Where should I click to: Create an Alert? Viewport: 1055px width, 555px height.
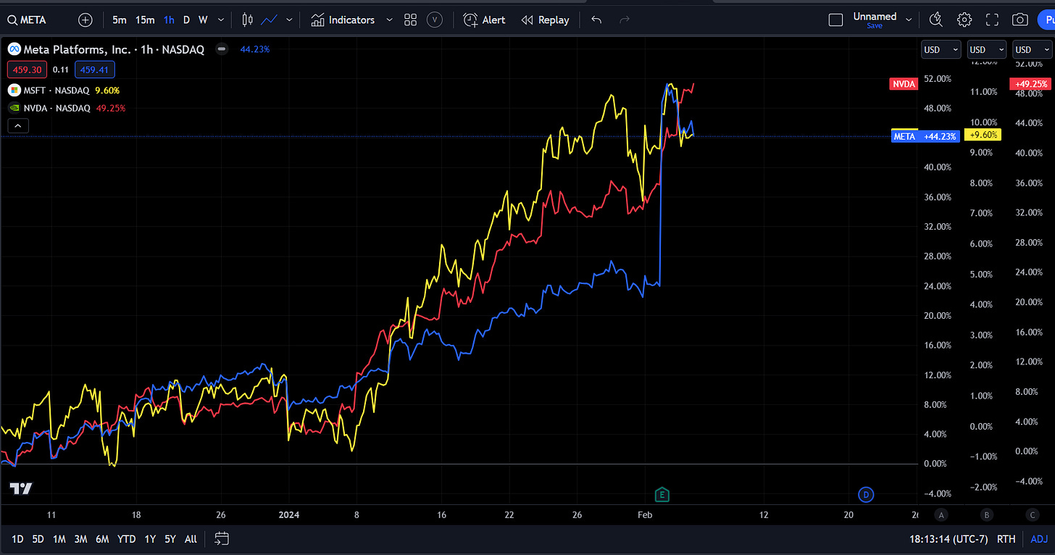click(485, 20)
